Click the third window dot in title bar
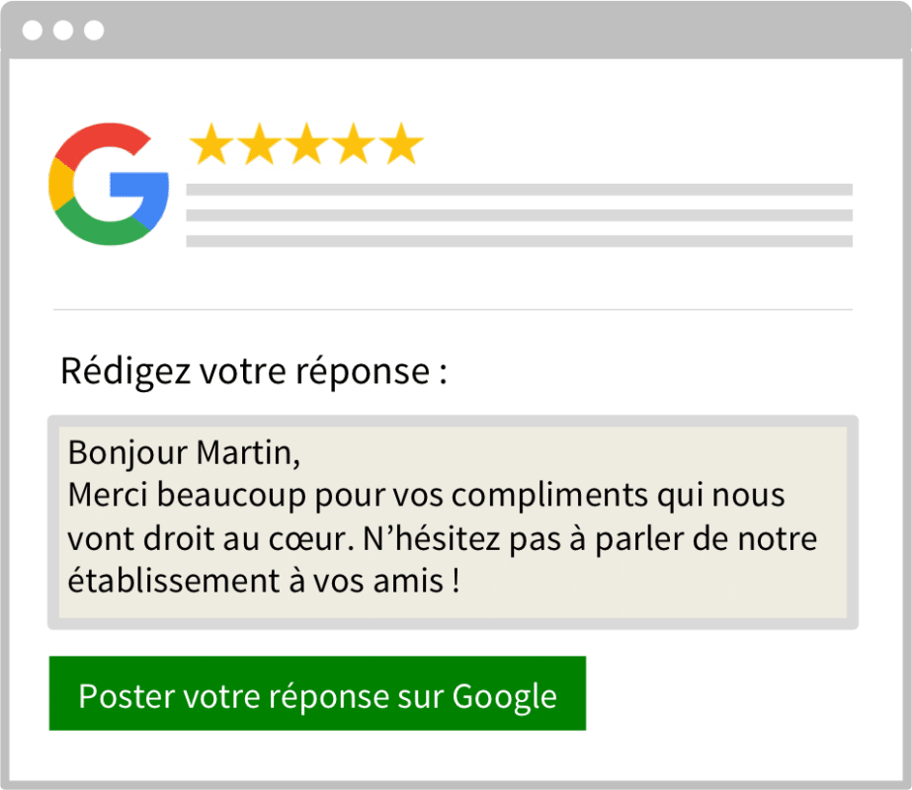Screen dimensions: 912x790 pyautogui.click(x=94, y=30)
